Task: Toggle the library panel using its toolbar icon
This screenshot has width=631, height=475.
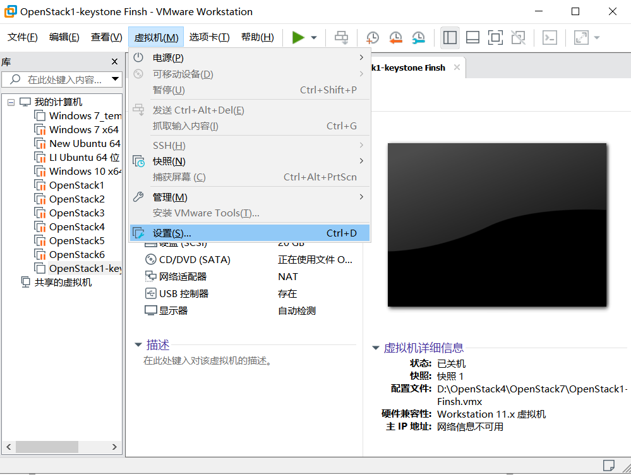Action: coord(450,37)
